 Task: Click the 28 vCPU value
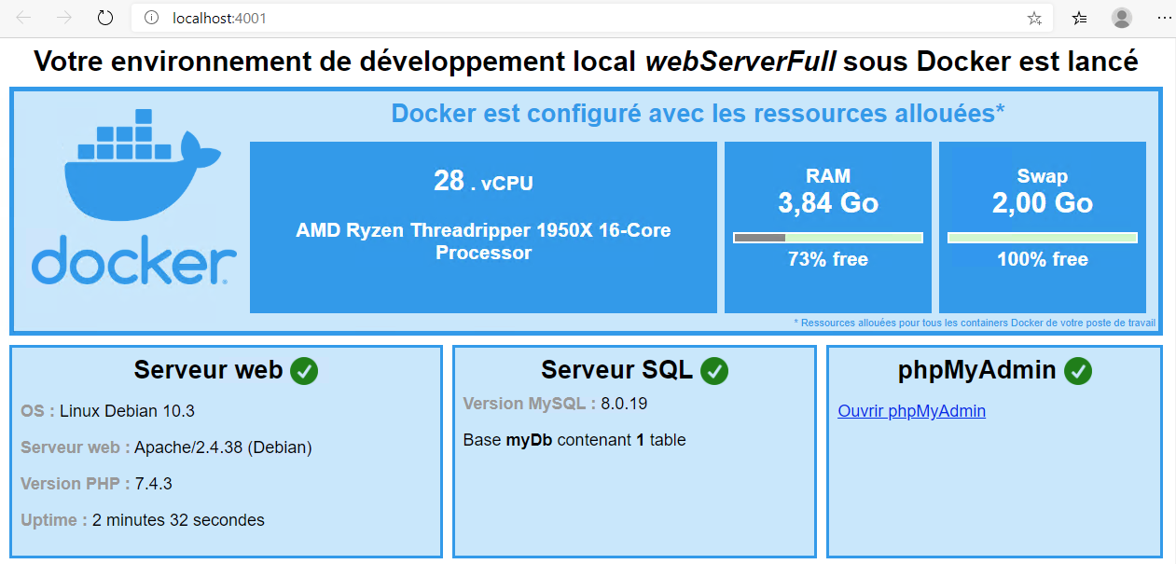click(x=483, y=181)
